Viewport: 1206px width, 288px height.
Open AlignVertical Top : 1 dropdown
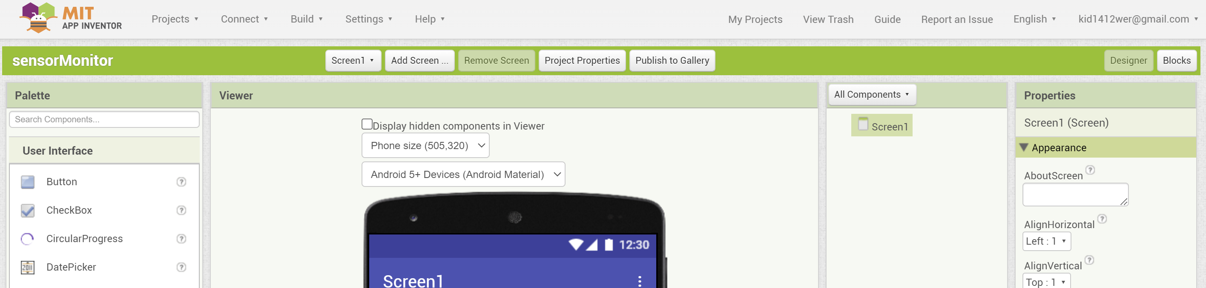1046,282
